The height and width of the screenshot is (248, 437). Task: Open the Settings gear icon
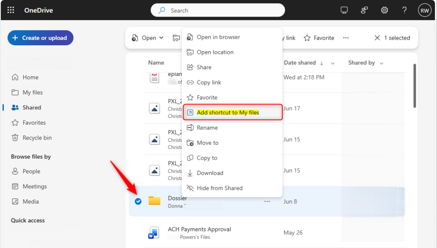(x=385, y=10)
